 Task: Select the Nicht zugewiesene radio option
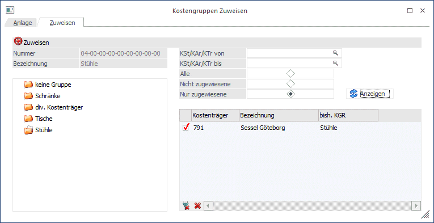tap(290, 83)
